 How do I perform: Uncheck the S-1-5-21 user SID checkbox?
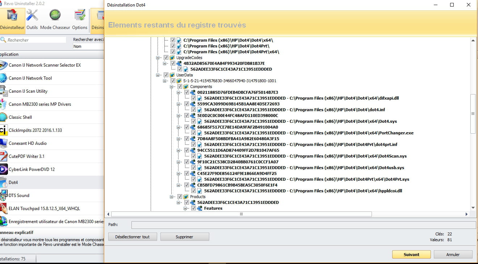(173, 81)
